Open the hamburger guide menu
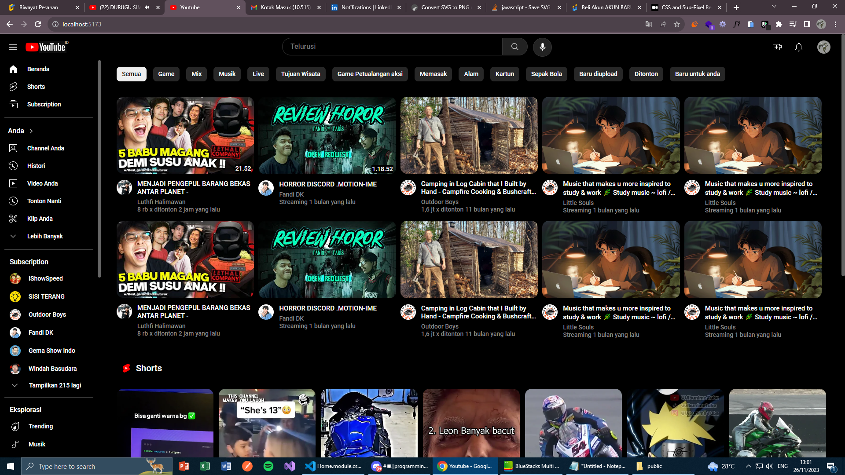 [x=13, y=47]
